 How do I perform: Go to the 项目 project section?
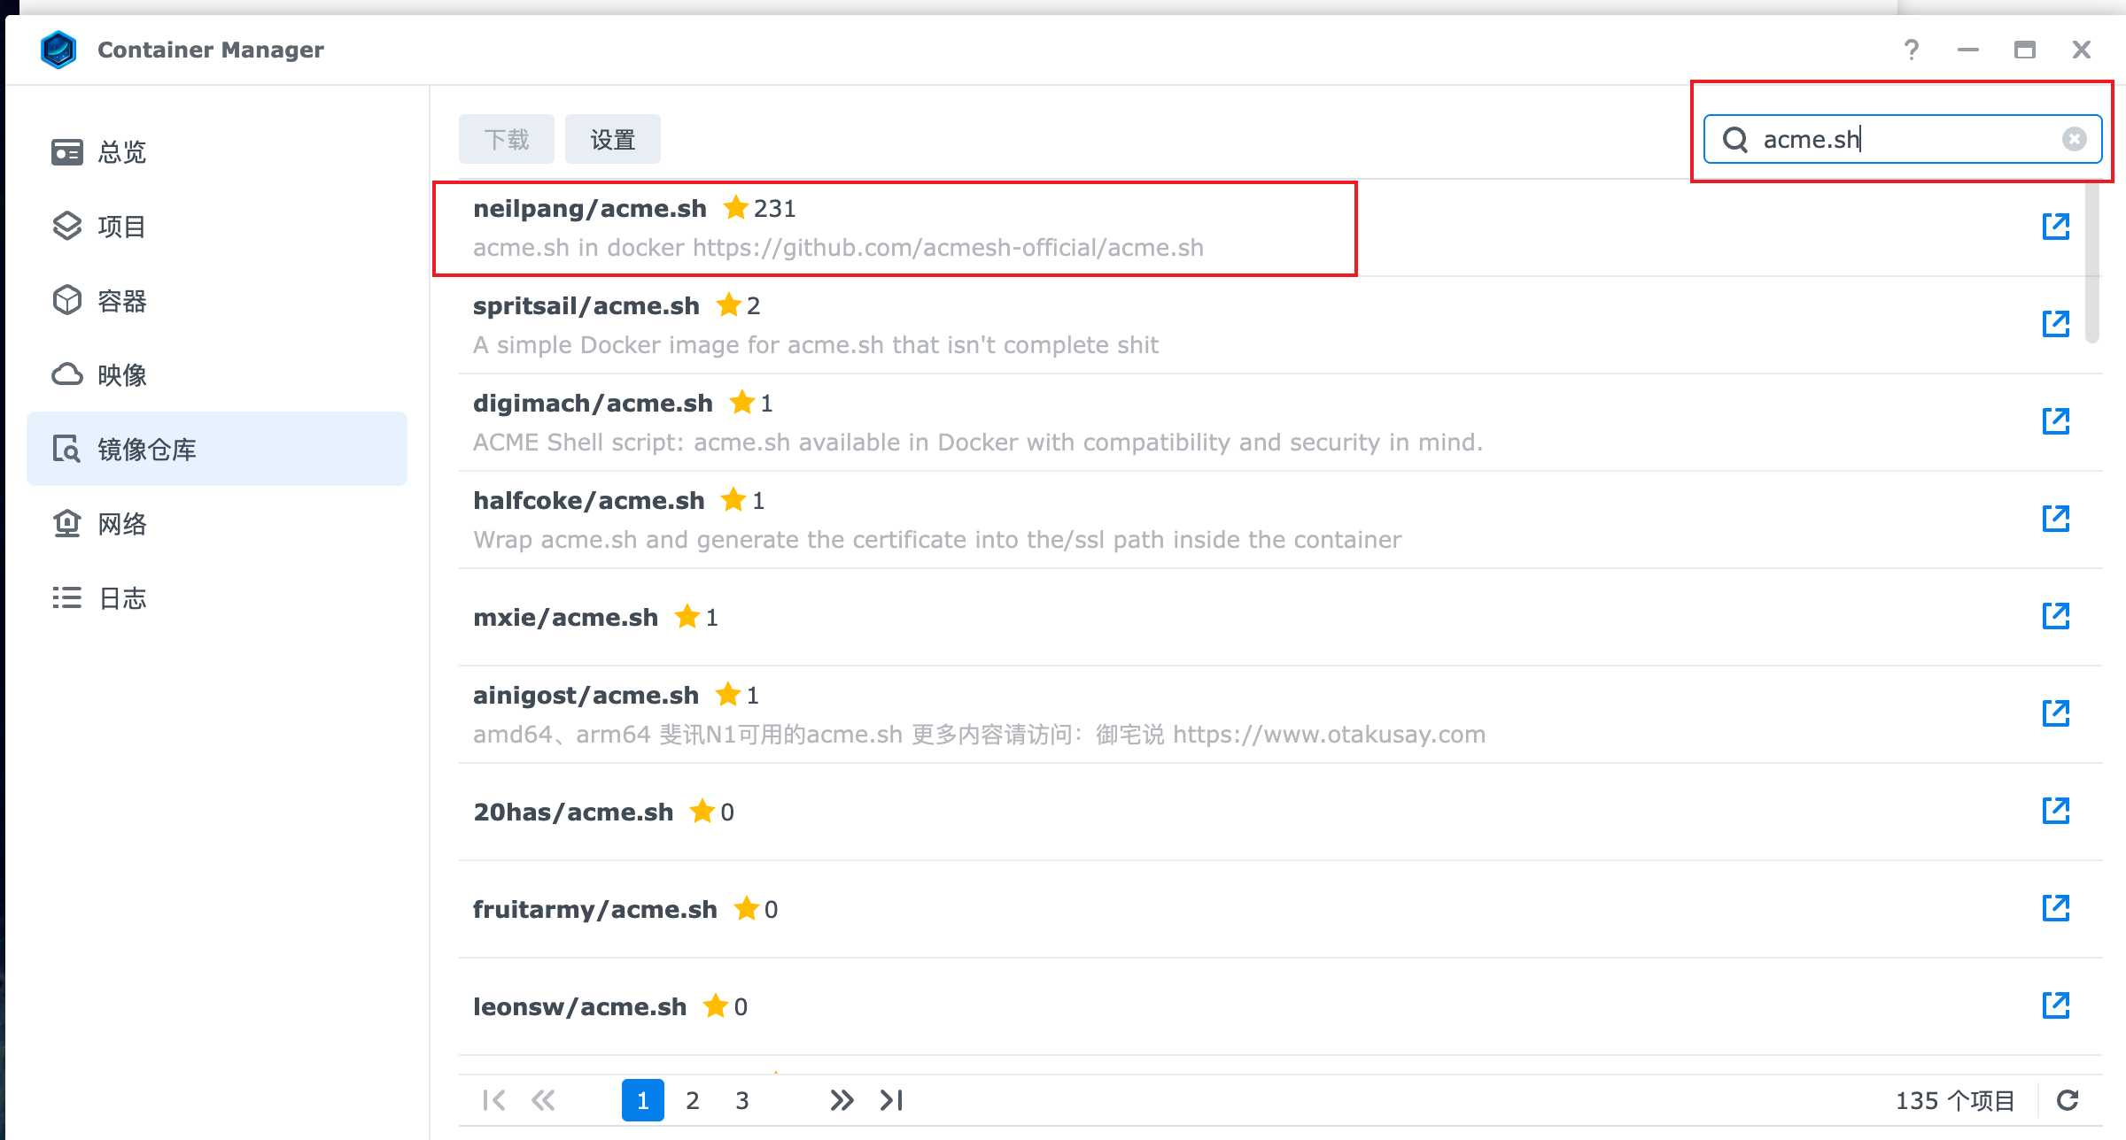tap(122, 227)
